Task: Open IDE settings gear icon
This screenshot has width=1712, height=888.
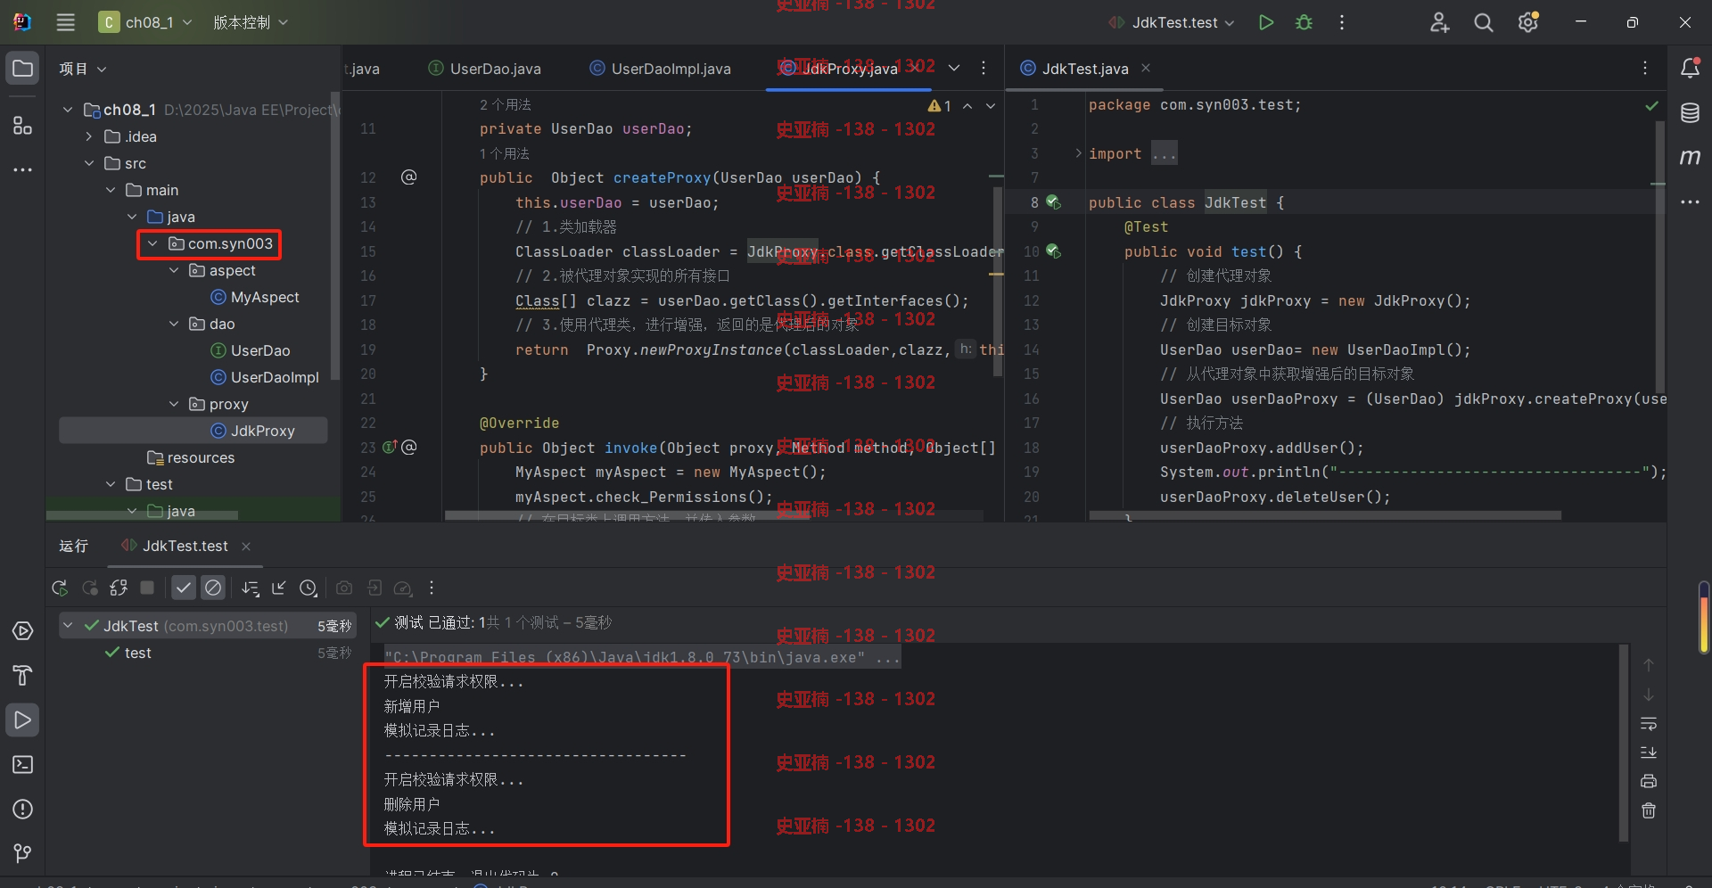Action: click(1528, 22)
